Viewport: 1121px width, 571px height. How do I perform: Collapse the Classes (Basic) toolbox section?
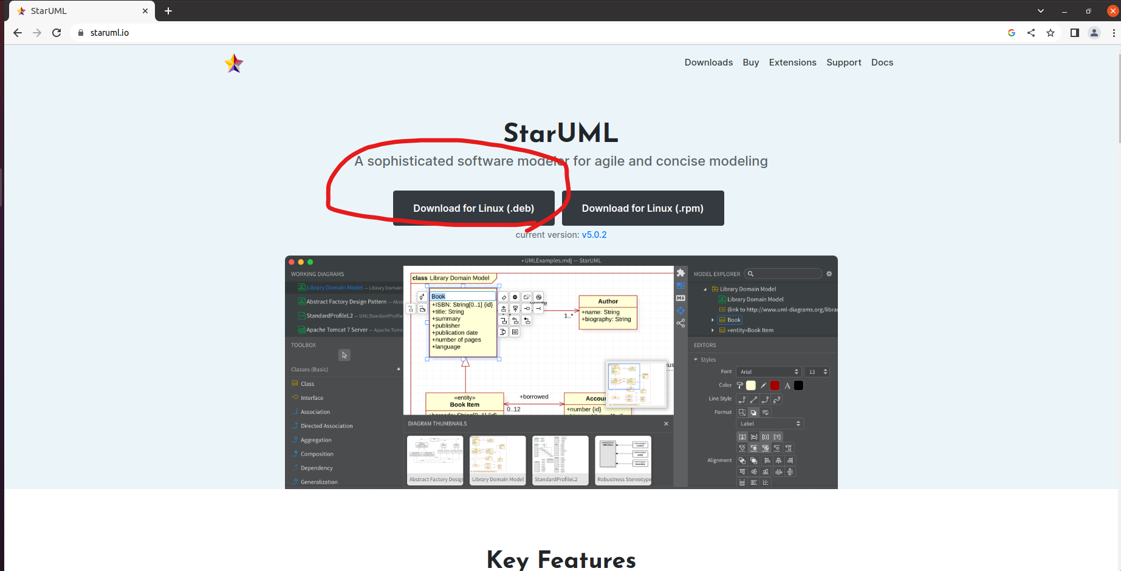click(x=399, y=369)
